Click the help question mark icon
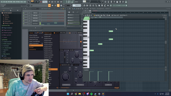171x96 pixels. [x=114, y=2]
